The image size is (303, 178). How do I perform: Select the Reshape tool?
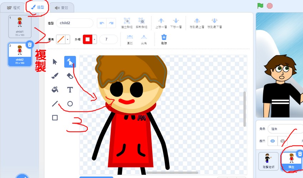click(70, 62)
